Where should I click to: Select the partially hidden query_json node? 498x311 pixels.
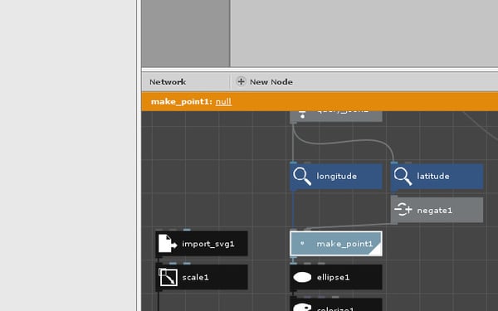[336, 116]
